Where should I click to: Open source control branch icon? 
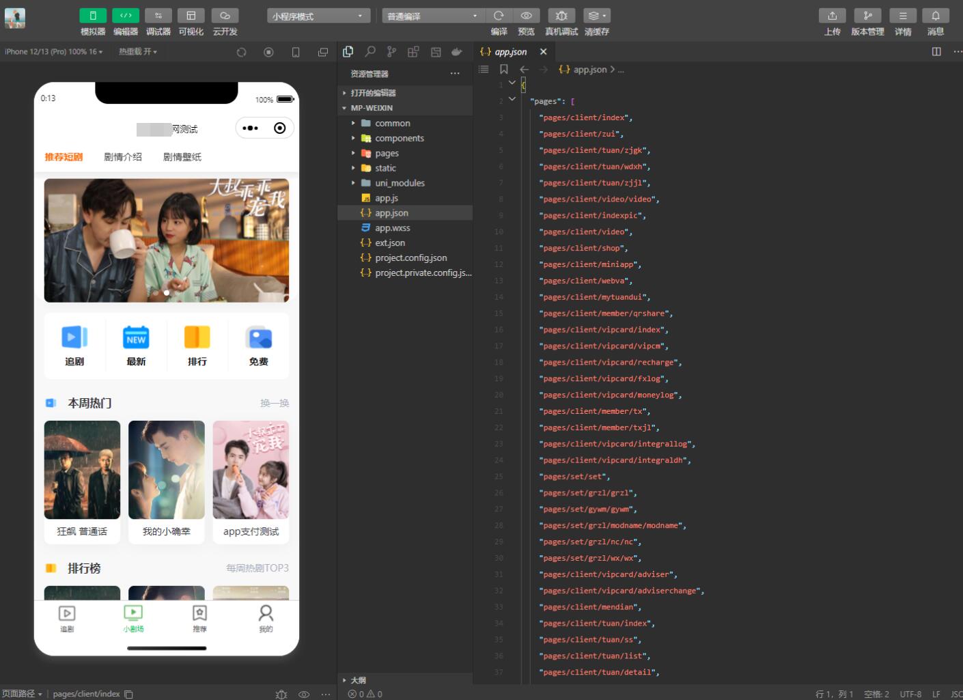(391, 52)
